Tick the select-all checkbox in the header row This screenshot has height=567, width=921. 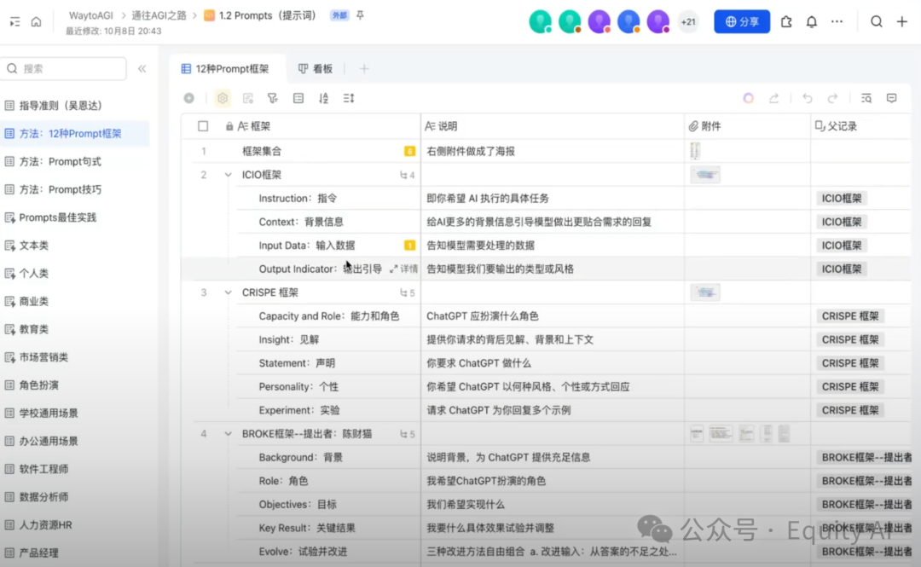[203, 126]
